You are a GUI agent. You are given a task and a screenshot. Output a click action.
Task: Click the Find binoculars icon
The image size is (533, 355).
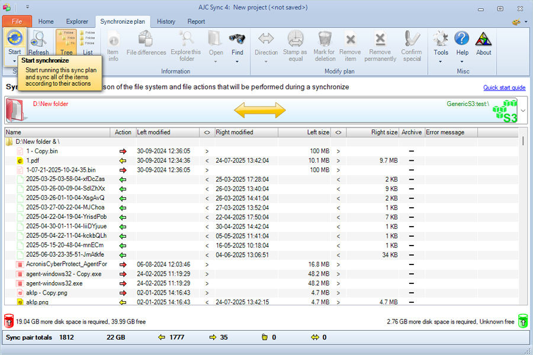point(237,38)
